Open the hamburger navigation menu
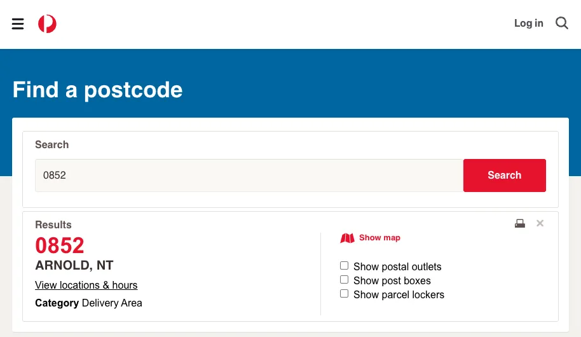 pyautogui.click(x=18, y=24)
